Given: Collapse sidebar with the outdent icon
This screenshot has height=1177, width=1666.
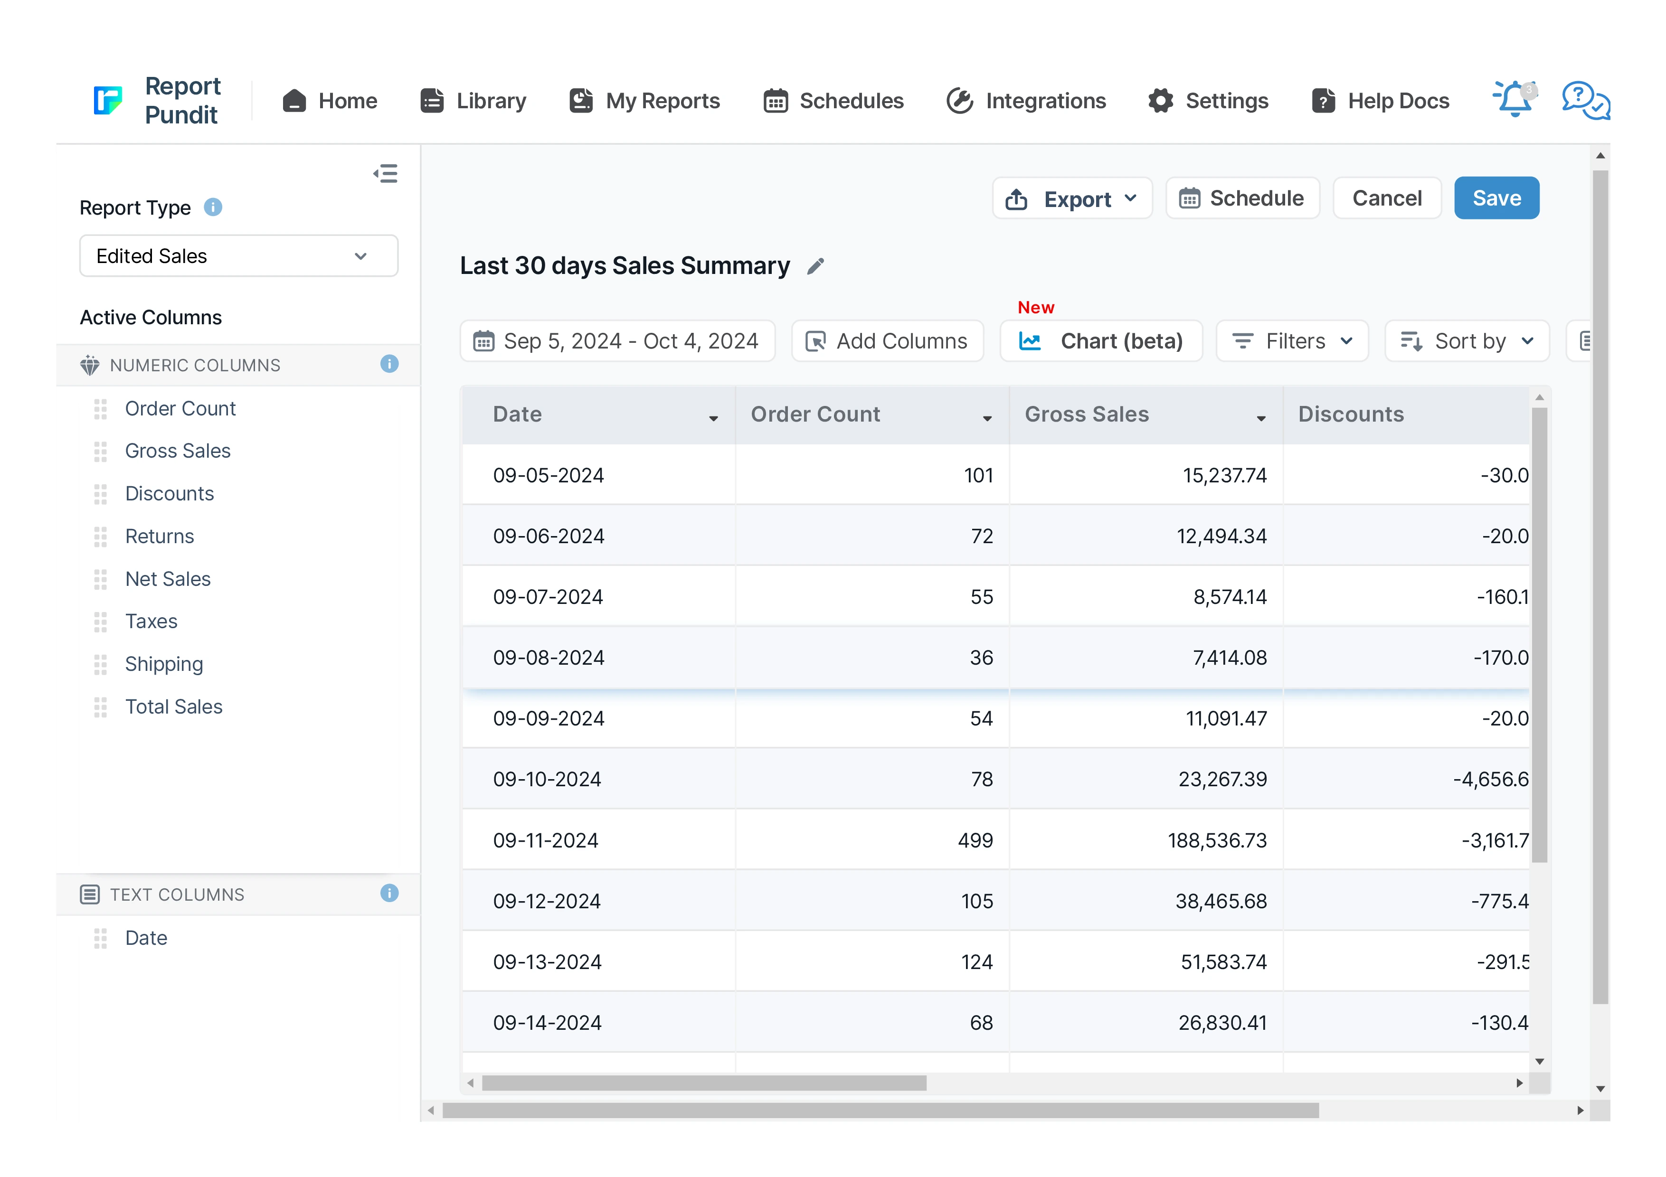Looking at the screenshot, I should pyautogui.click(x=385, y=173).
